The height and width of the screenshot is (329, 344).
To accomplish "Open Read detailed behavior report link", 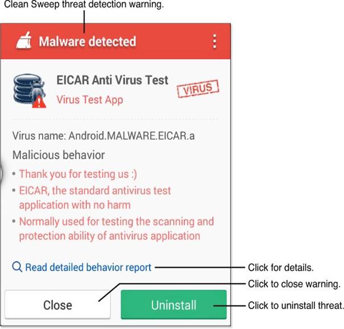I will tap(88, 267).
